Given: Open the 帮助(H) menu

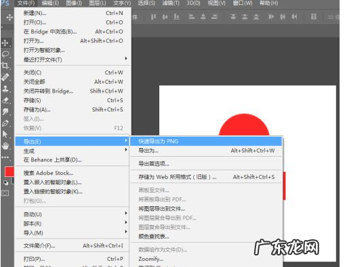Looking at the screenshot, I should (x=268, y=3).
